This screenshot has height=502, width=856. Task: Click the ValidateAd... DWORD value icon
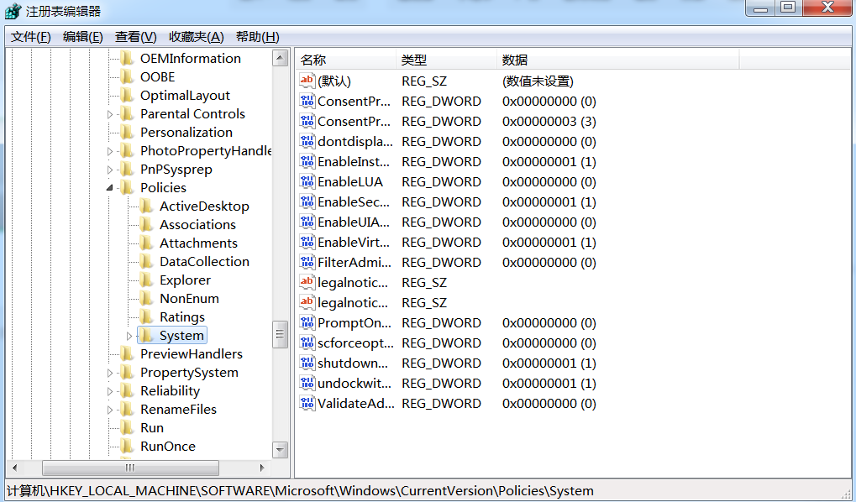[x=307, y=404]
